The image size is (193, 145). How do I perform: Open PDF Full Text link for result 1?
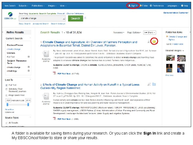[64, 74]
